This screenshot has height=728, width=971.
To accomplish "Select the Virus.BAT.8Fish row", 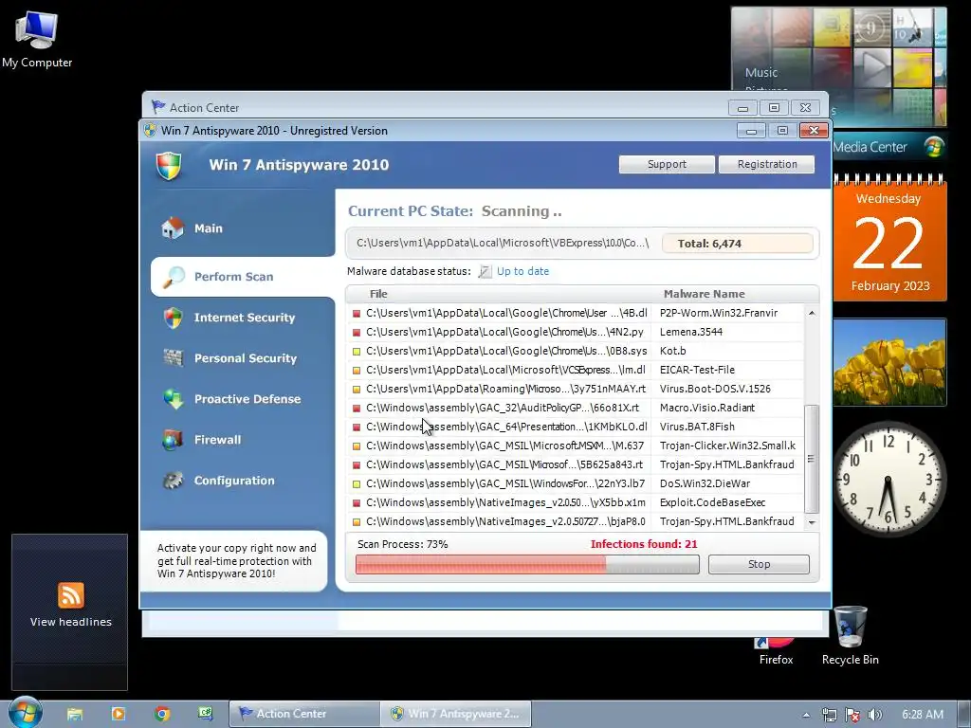I will 574,427.
